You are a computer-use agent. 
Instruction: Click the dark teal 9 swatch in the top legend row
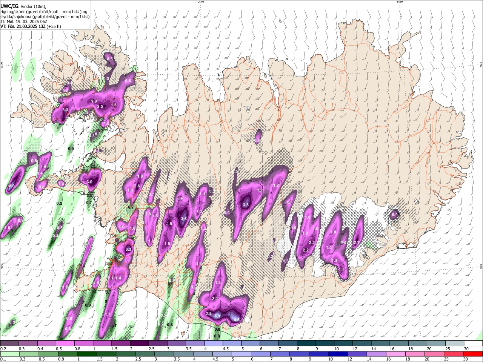(325, 343)
